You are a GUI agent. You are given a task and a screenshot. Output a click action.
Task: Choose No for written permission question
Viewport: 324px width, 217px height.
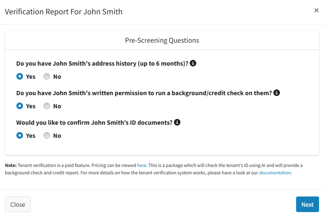point(47,106)
